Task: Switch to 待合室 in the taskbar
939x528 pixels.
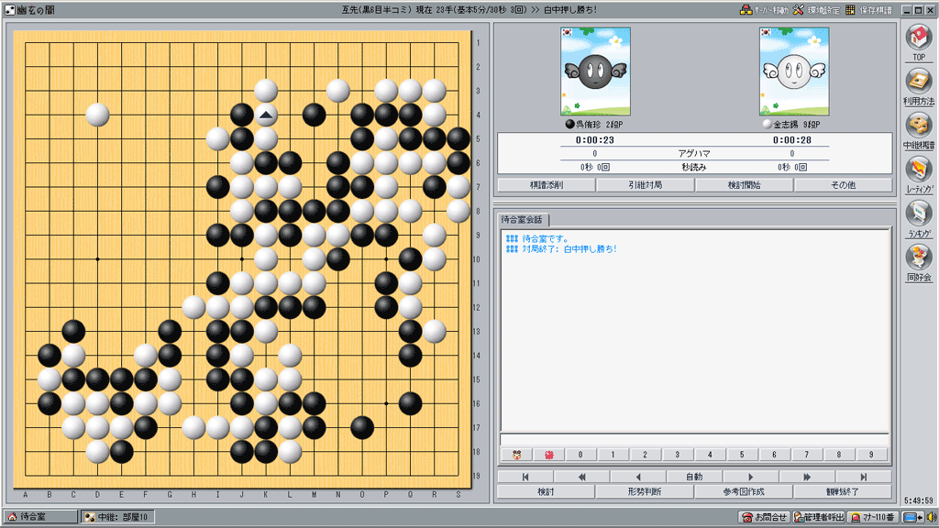Action: [x=40, y=517]
